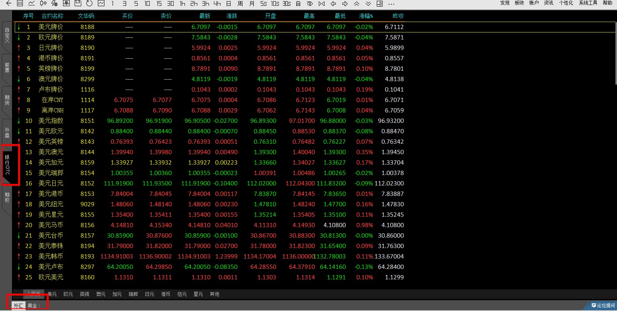Select the monthly 月 period button
617x311 pixels.
pos(252,3)
